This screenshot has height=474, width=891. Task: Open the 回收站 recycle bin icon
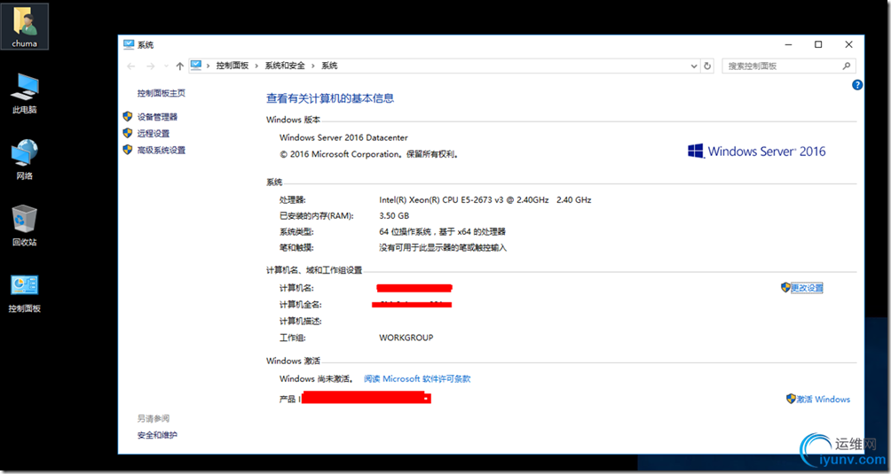[x=25, y=226]
